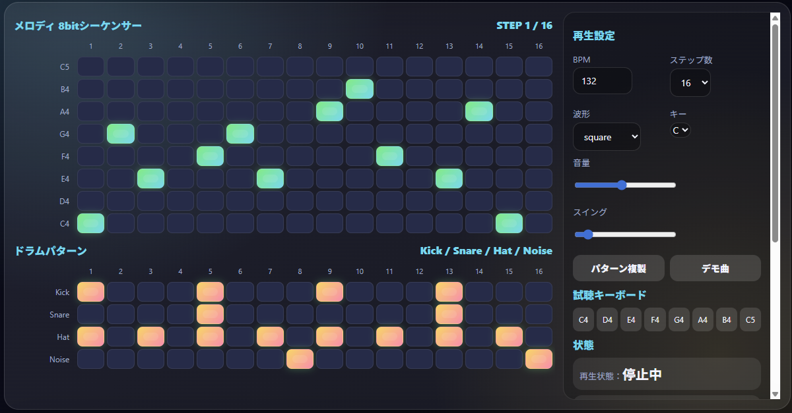Click the Kick / Snare / Hat / Noise label

486,251
